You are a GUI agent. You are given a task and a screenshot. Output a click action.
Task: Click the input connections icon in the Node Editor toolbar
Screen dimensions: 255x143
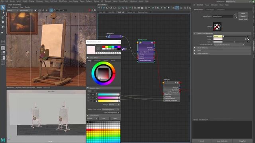(107, 8)
